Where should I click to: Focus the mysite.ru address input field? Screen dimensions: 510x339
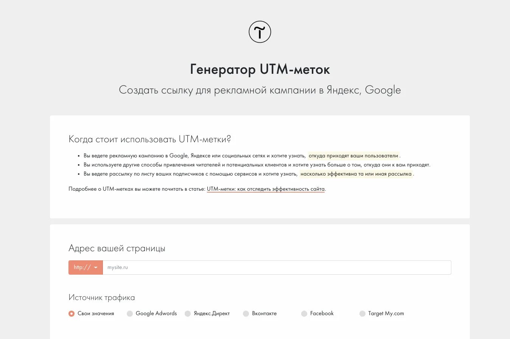[x=277, y=267]
